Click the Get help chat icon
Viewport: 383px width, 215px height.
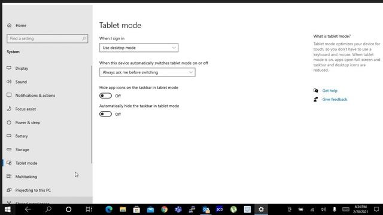click(316, 91)
